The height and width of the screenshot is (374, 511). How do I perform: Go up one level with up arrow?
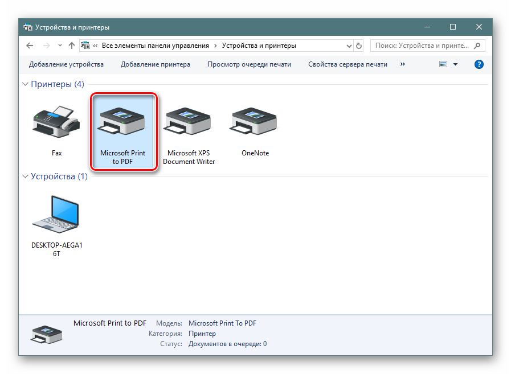tap(71, 46)
